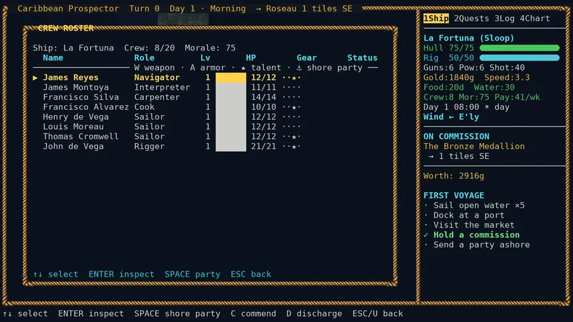Open the 4Chart tab
This screenshot has height=322, width=573.
click(x=534, y=18)
